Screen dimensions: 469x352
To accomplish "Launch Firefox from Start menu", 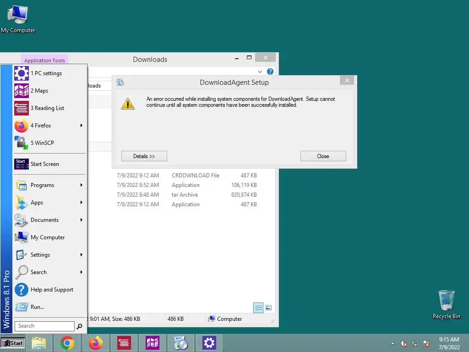I will [x=50, y=126].
